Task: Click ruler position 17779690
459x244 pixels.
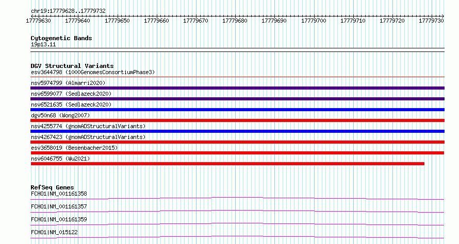Action: (274, 21)
